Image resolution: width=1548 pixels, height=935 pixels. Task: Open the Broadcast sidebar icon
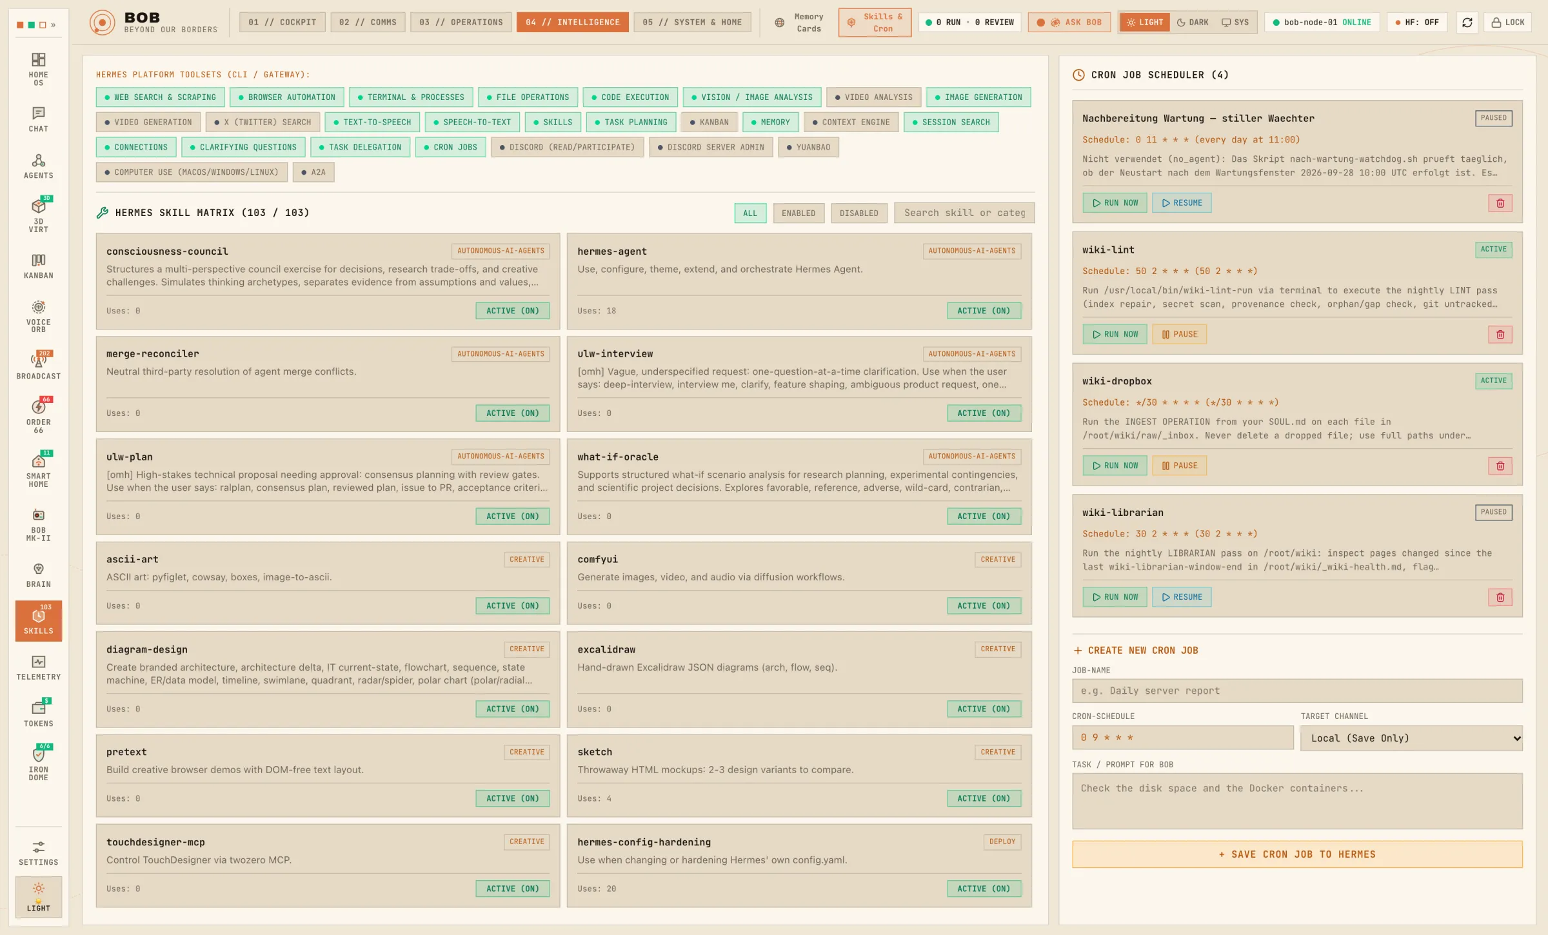pos(38,366)
